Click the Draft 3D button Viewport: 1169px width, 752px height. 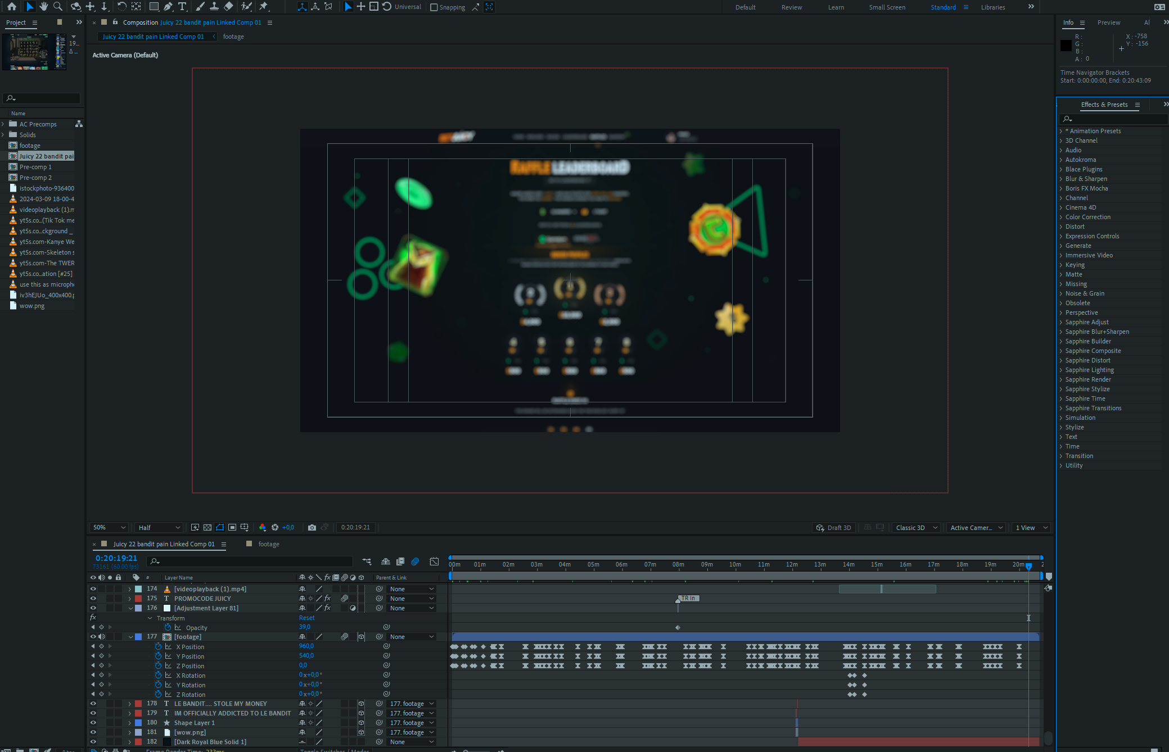pyautogui.click(x=834, y=528)
